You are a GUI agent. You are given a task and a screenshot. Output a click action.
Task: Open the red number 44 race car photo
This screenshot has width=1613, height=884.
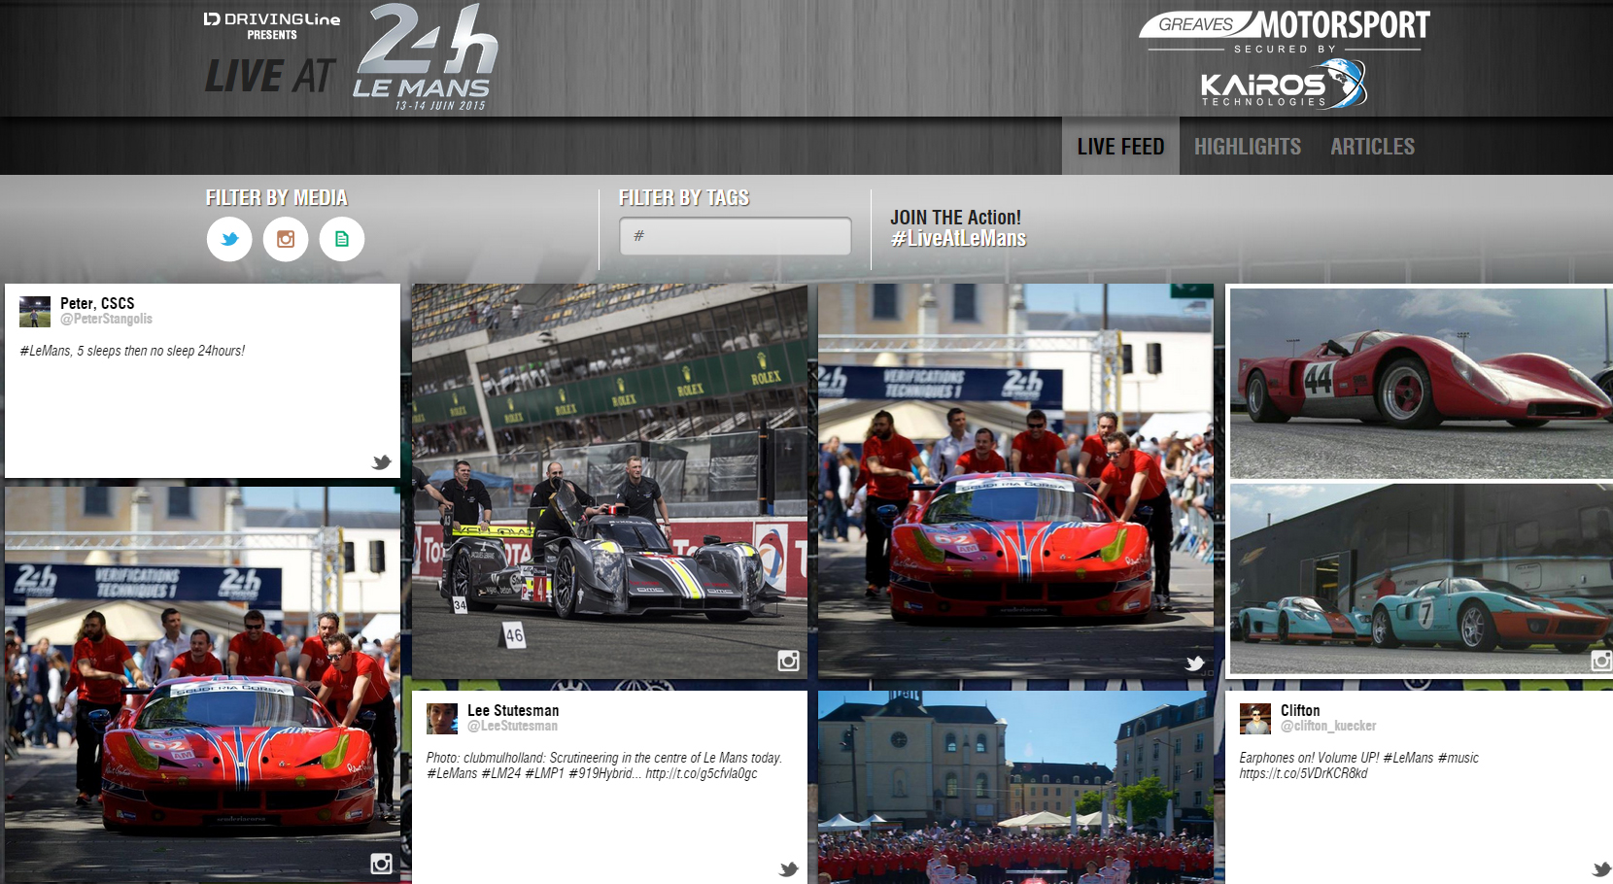click(x=1420, y=383)
